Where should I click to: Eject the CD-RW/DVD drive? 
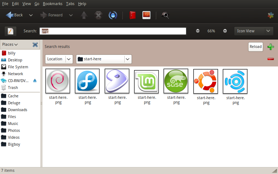pos(35,81)
